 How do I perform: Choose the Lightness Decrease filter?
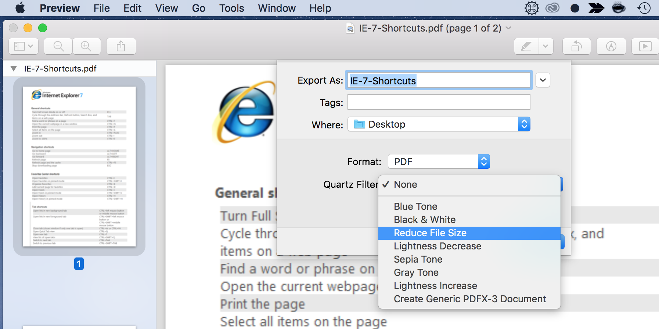[469, 246]
